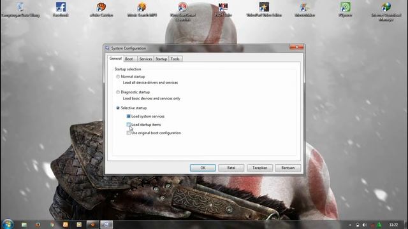Open the yellow taskbar app icon

(79, 225)
